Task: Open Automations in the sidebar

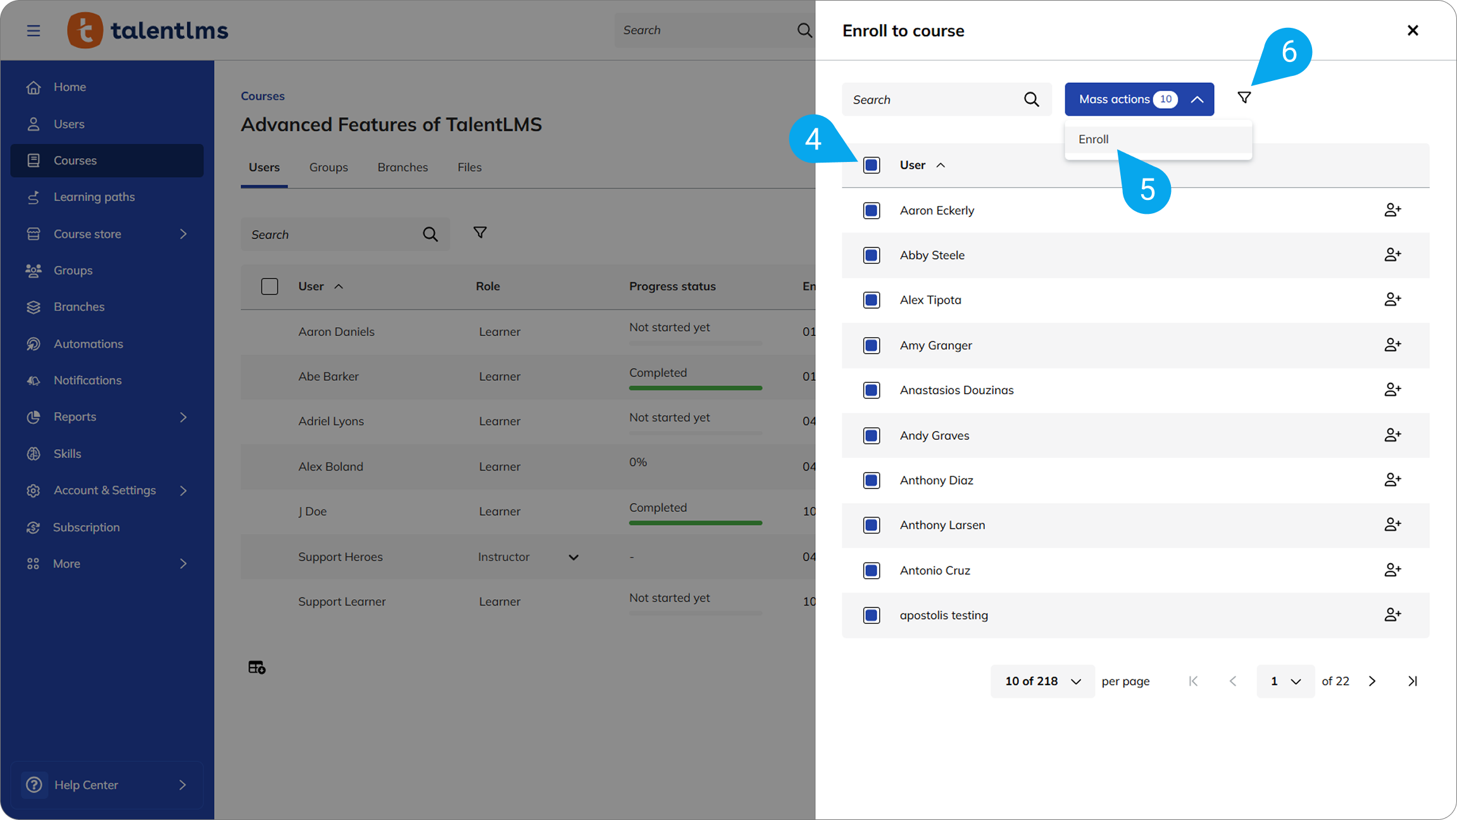Action: [88, 344]
